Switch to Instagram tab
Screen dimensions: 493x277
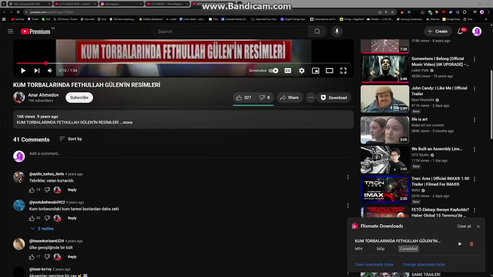pos(121,4)
